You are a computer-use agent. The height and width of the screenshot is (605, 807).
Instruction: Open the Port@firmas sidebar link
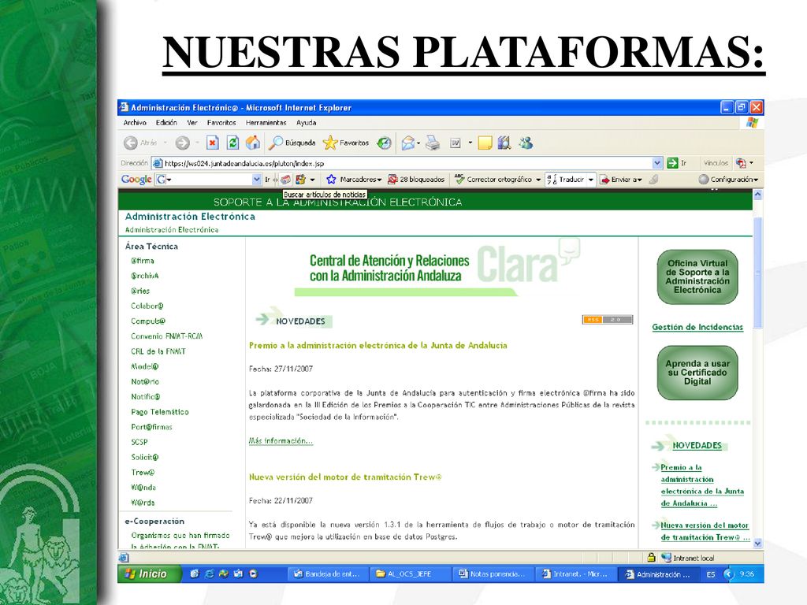(152, 426)
